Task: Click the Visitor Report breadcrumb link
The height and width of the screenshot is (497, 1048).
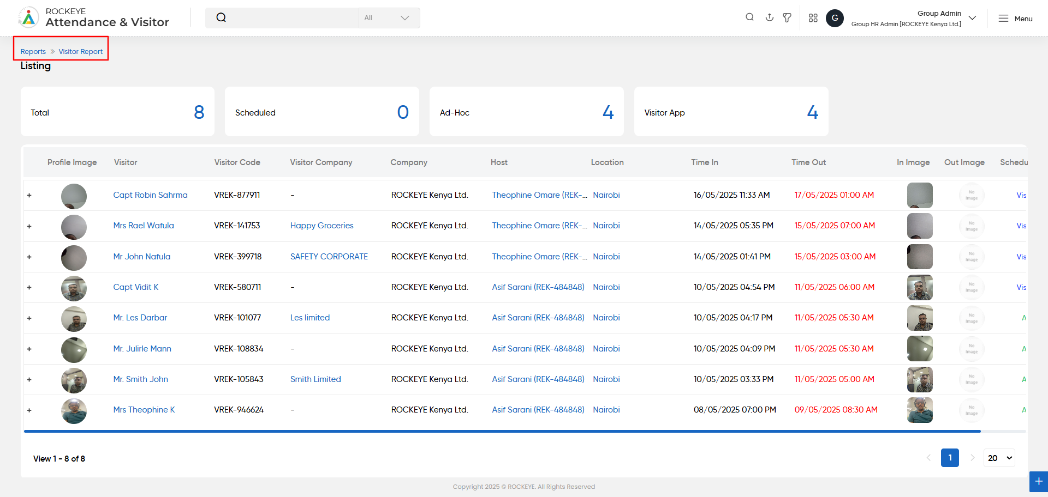Action: point(81,52)
